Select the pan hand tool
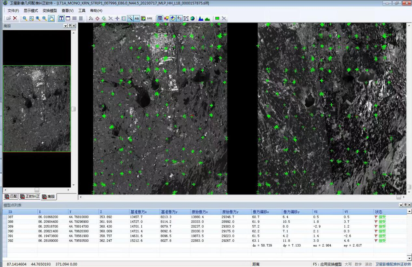412x267 pixels. click(x=51, y=19)
